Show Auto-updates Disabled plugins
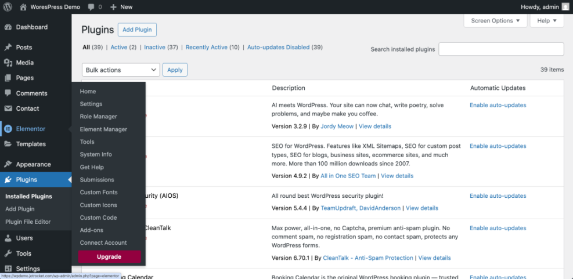573x279 pixels. point(279,47)
